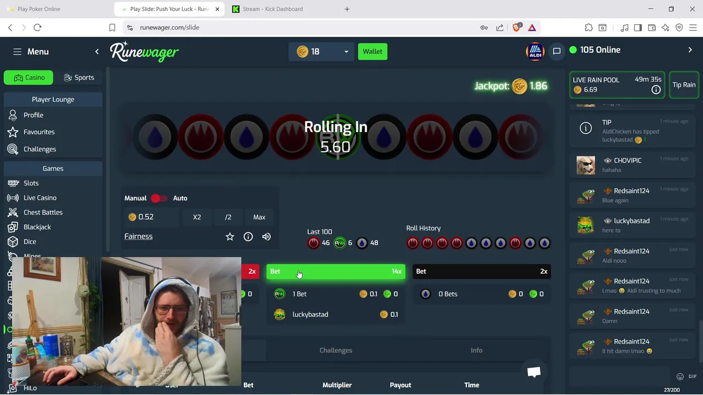Toggle the Manual/Auto bet switch
Screen dimensions: 703x395
point(158,198)
